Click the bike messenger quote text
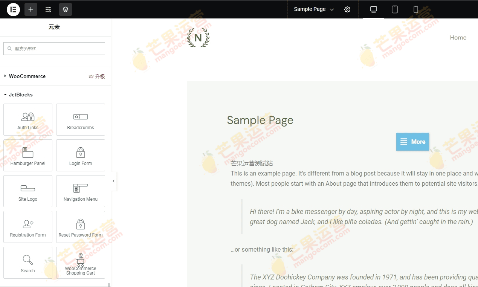The height and width of the screenshot is (287, 478). (x=363, y=217)
